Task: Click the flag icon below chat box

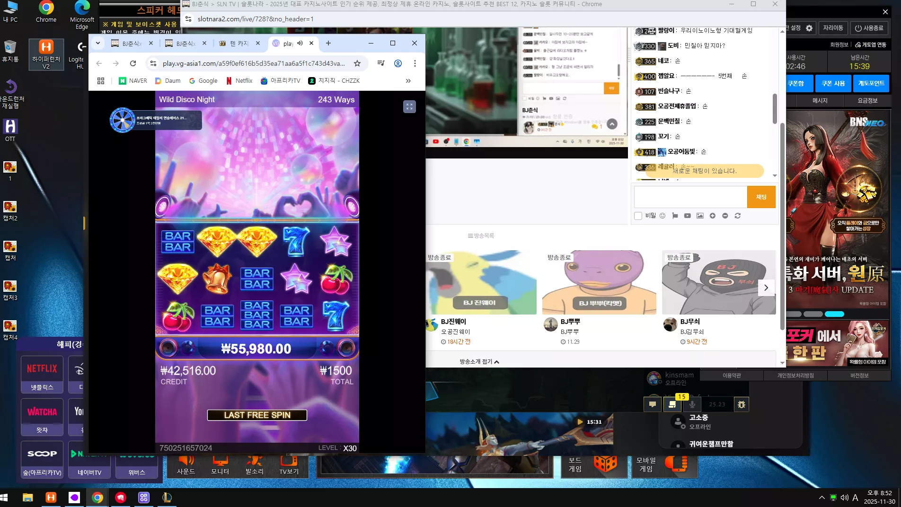Action: 675,216
